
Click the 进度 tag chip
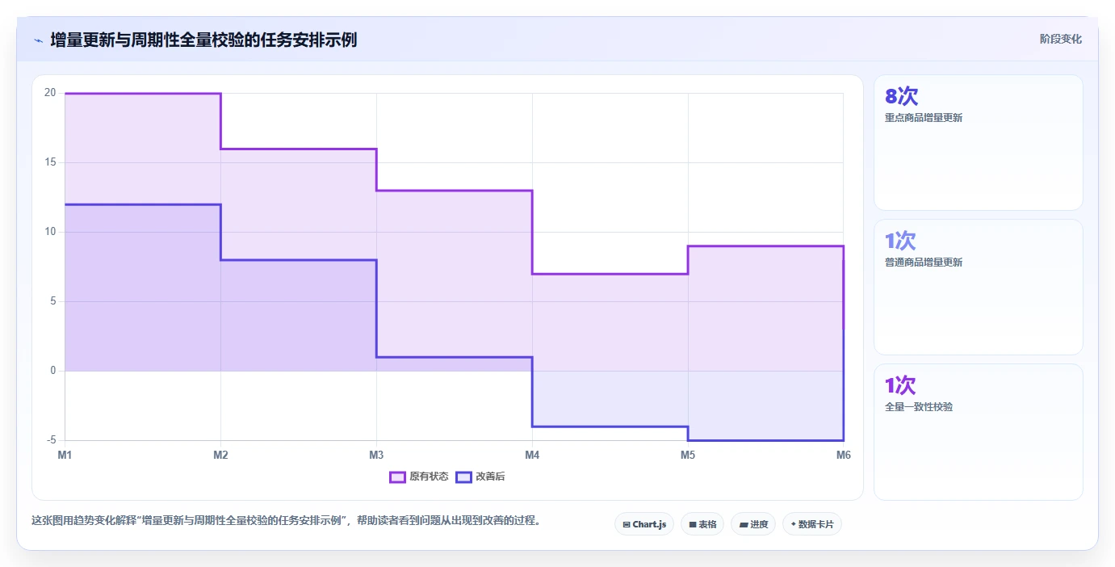click(753, 524)
